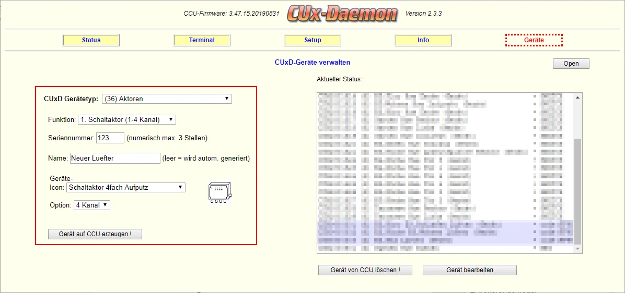Switch to the Terminal tab
The width and height of the screenshot is (625, 293).
click(202, 40)
